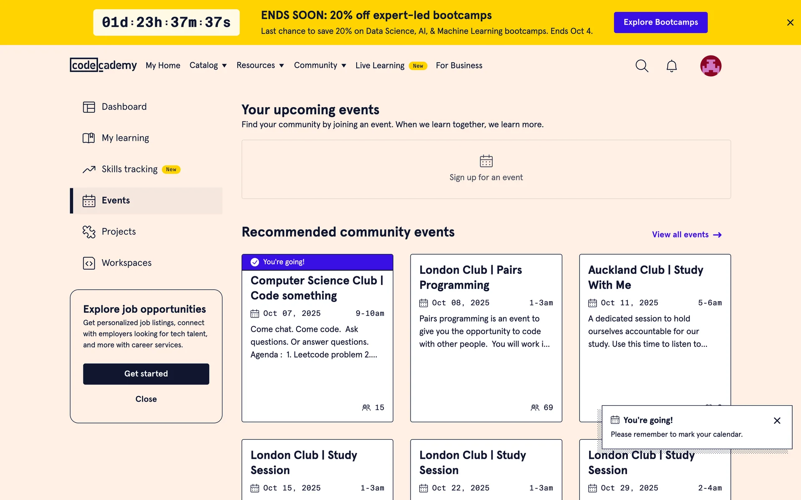Click Get started for job opportunities
The width and height of the screenshot is (801, 500).
point(146,374)
